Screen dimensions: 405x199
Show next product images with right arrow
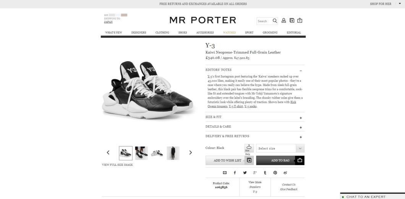(191, 152)
